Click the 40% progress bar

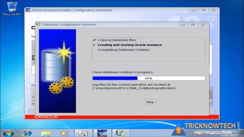pos(149,78)
